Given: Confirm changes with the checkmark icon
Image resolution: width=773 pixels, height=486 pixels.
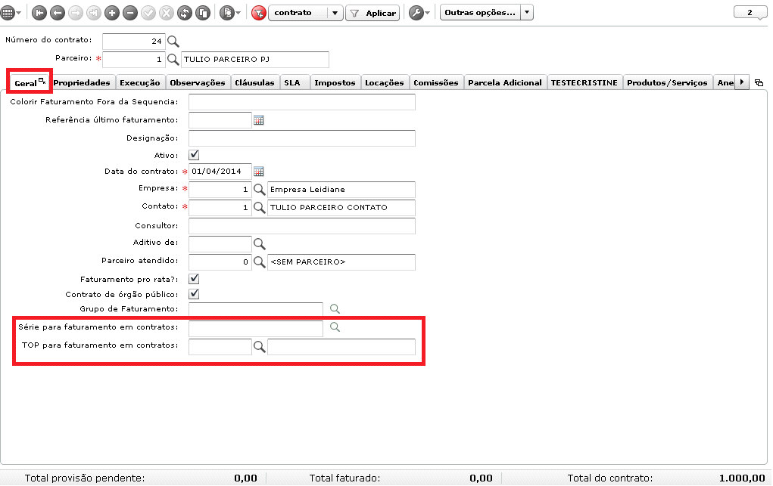Looking at the screenshot, I should click(x=148, y=13).
